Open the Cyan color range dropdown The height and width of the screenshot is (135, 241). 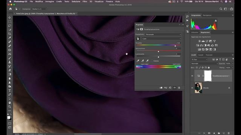[x=162, y=39]
